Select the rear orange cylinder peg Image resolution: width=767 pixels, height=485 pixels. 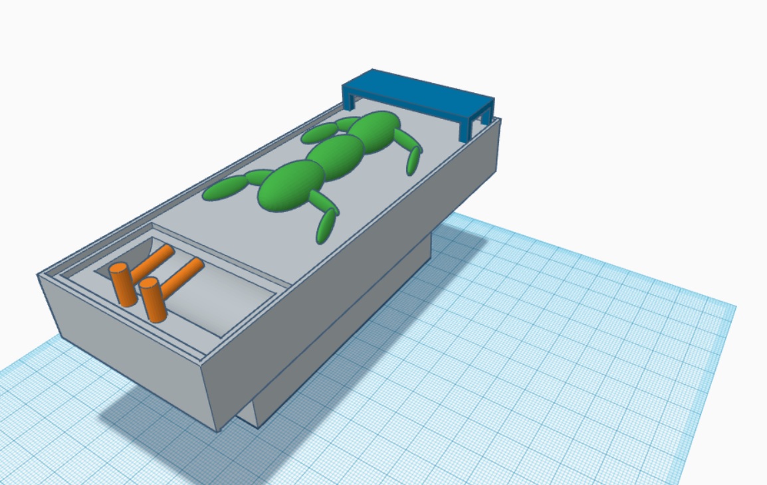122,284
